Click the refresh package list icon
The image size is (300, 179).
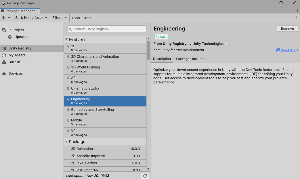(145, 176)
